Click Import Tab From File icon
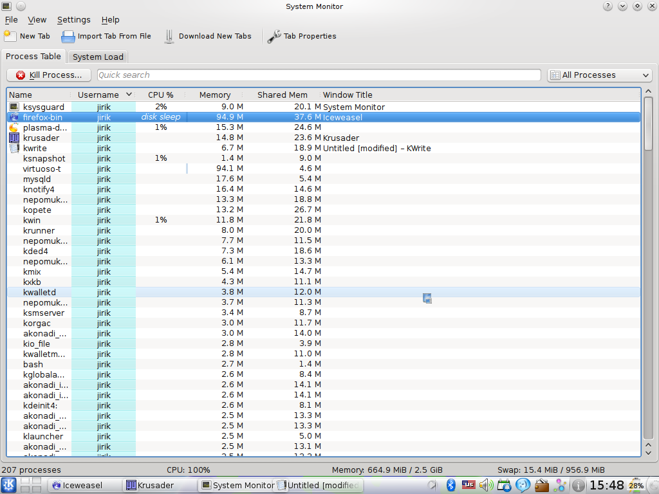The image size is (659, 494). pyautogui.click(x=68, y=36)
